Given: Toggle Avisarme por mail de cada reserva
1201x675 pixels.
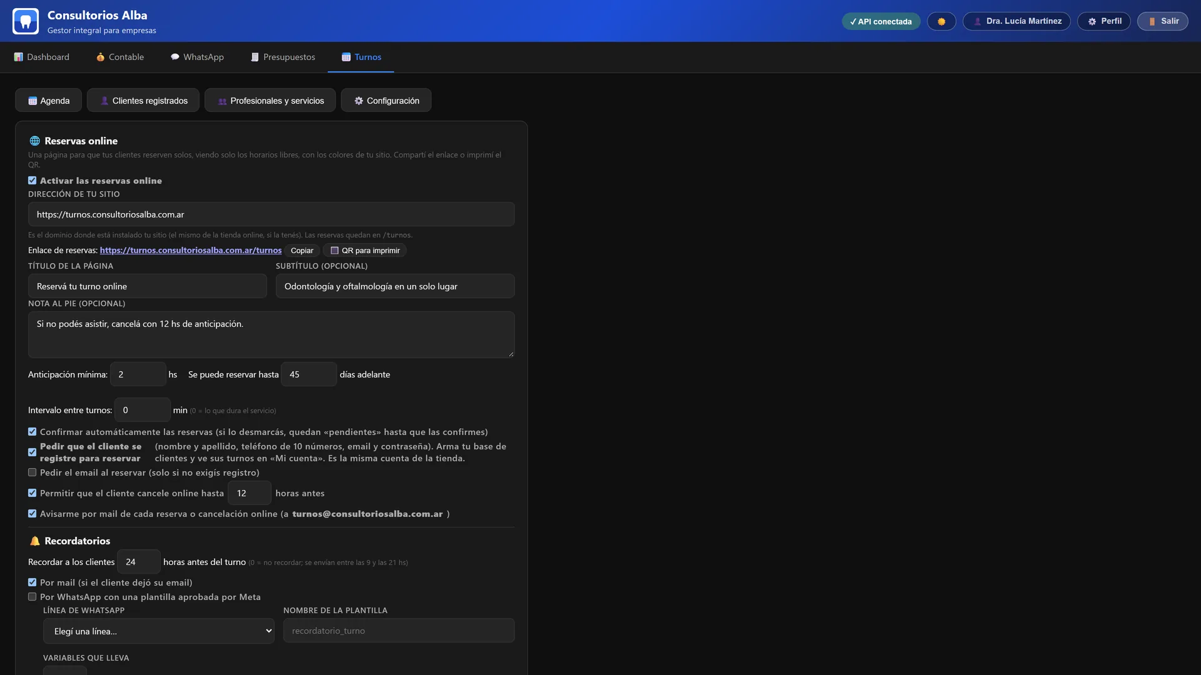Looking at the screenshot, I should pos(33,514).
